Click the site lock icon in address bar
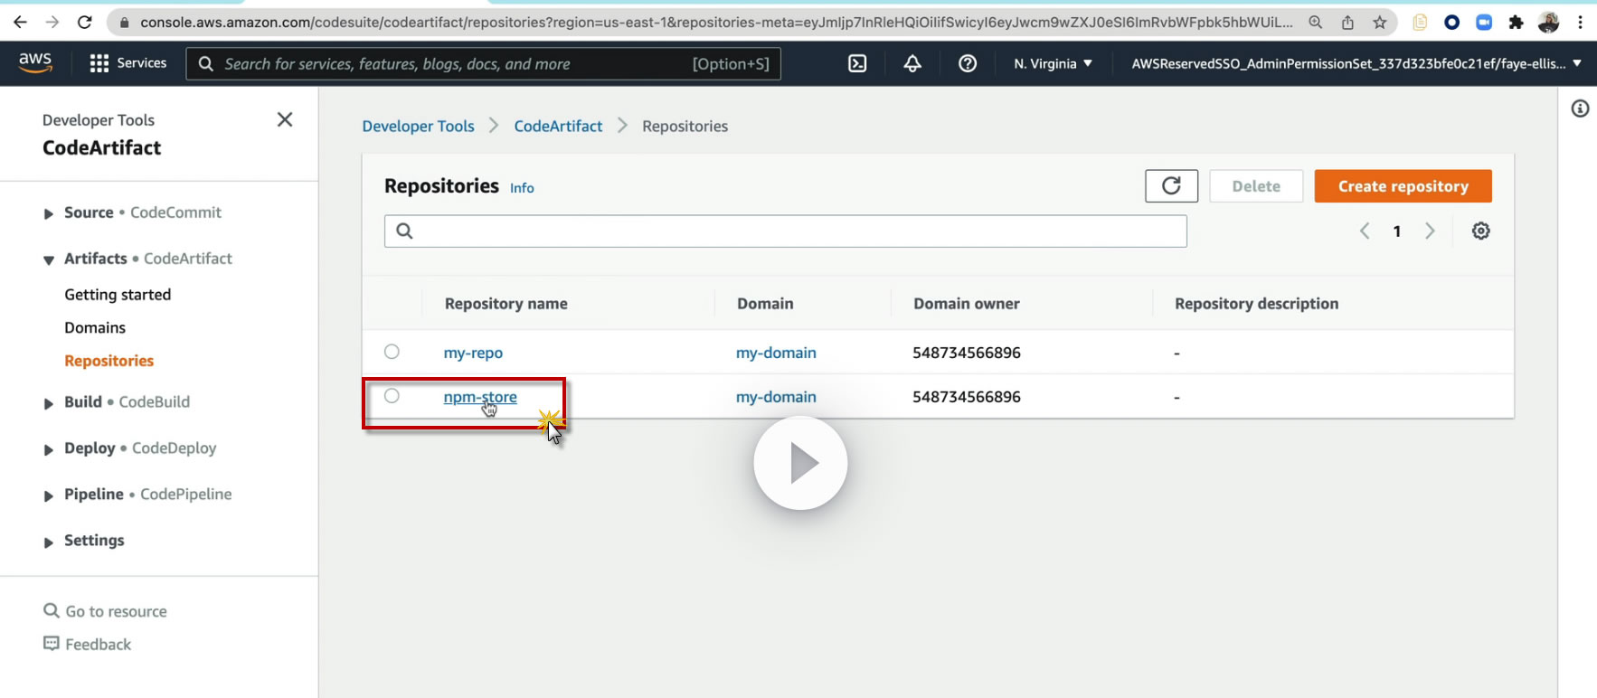Viewport: 1597px width, 698px height. [x=124, y=23]
